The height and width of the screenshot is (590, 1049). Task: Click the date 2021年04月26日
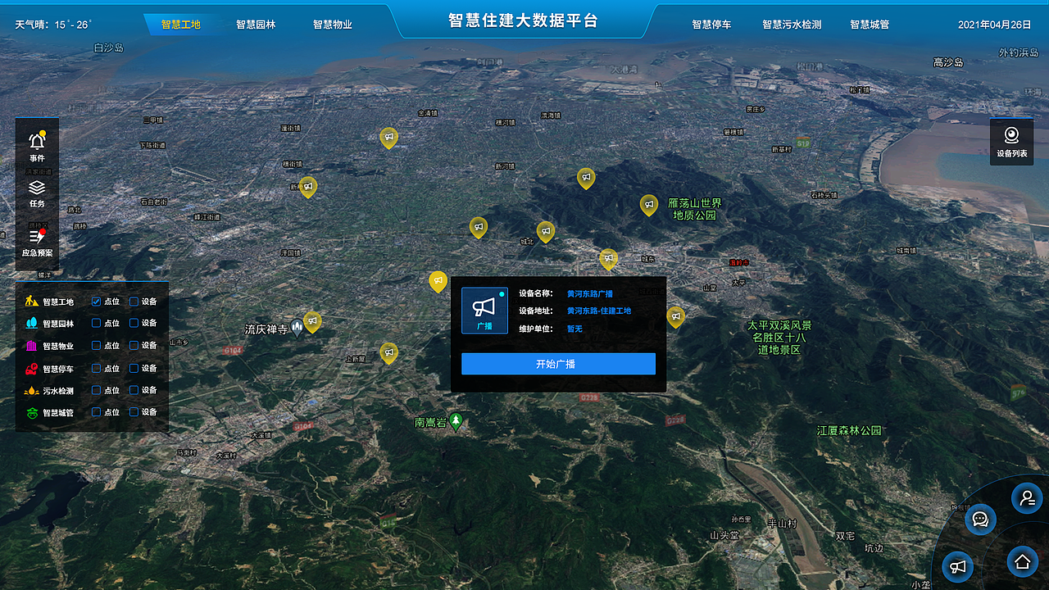point(995,25)
